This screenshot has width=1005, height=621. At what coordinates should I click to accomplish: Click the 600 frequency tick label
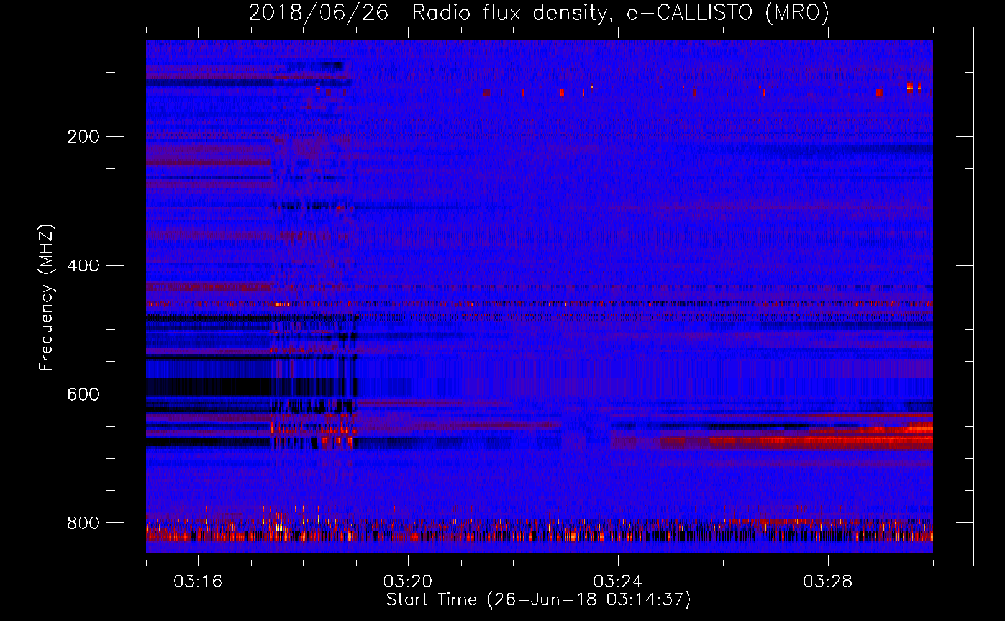(x=83, y=395)
